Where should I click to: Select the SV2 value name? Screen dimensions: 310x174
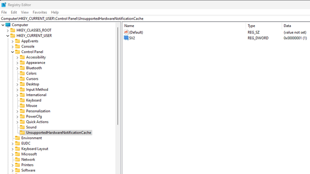132,38
